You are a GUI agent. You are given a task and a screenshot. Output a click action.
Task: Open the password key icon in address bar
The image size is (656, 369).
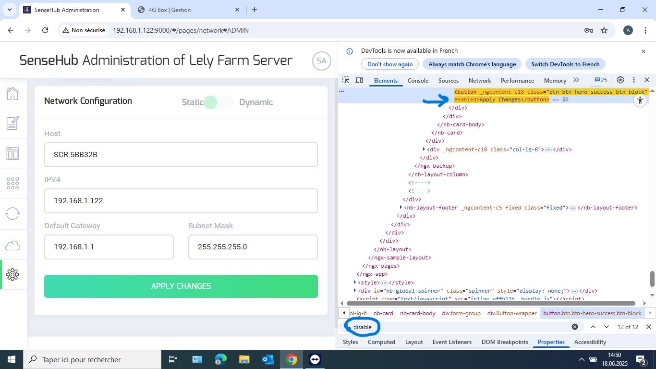(x=589, y=30)
